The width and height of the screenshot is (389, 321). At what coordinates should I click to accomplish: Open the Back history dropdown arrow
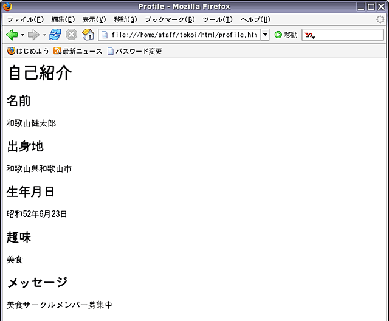pos(22,35)
